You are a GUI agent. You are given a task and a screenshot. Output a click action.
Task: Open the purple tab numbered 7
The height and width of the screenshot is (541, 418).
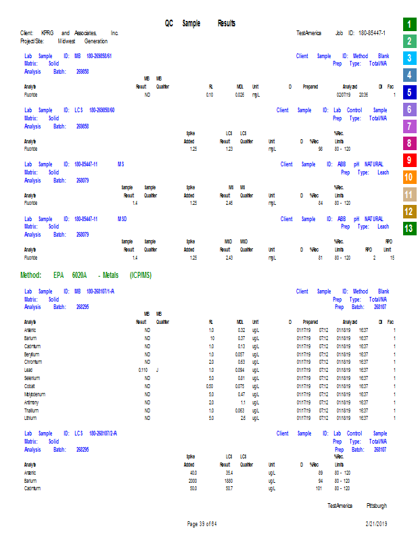pyautogui.click(x=409, y=126)
